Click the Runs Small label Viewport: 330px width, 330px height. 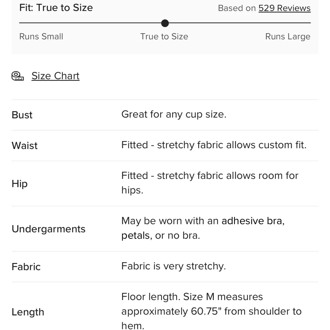point(41,36)
